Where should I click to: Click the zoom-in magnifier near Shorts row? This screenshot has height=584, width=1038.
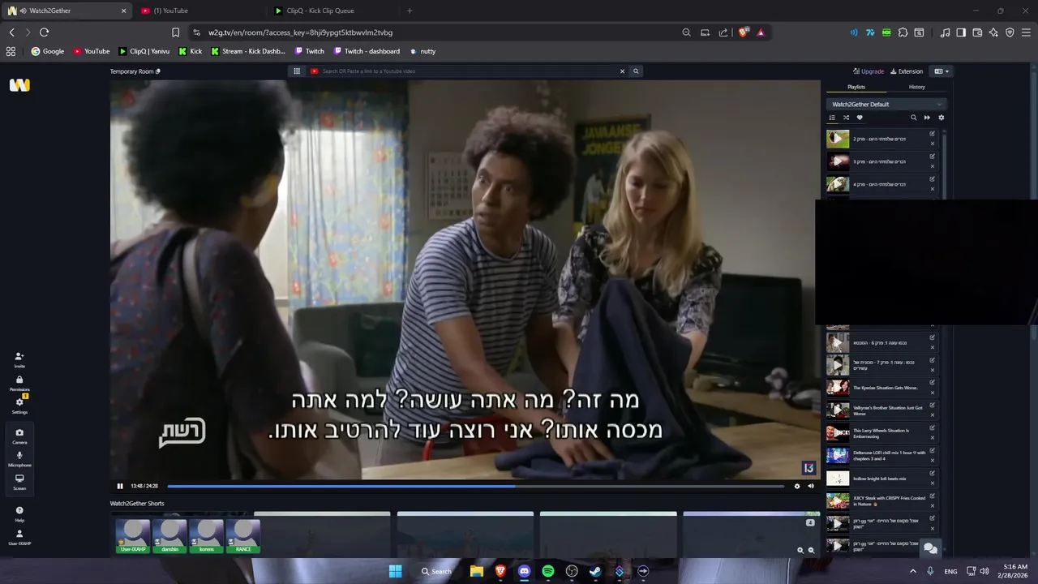click(x=800, y=550)
